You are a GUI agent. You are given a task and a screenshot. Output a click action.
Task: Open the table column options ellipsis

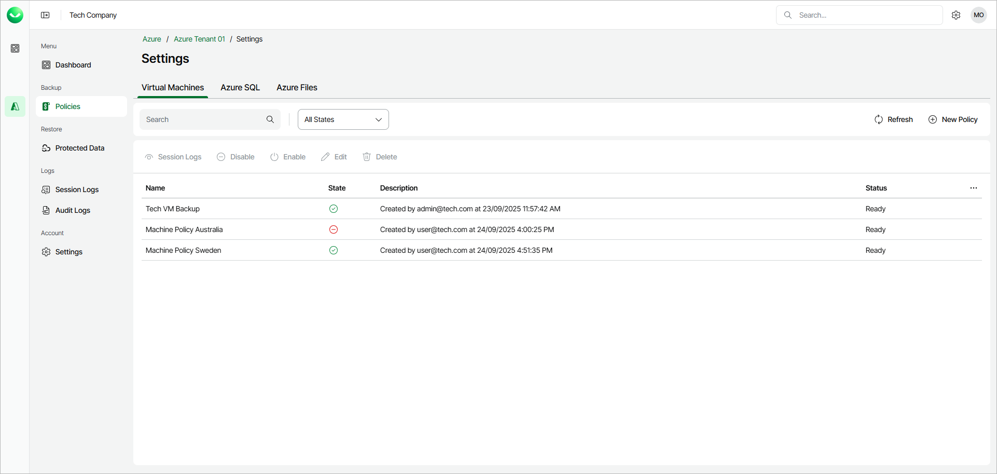pos(973,188)
